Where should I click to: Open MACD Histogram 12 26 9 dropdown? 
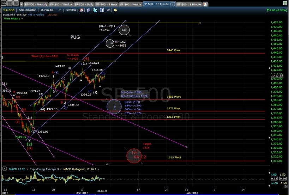coord(81,169)
